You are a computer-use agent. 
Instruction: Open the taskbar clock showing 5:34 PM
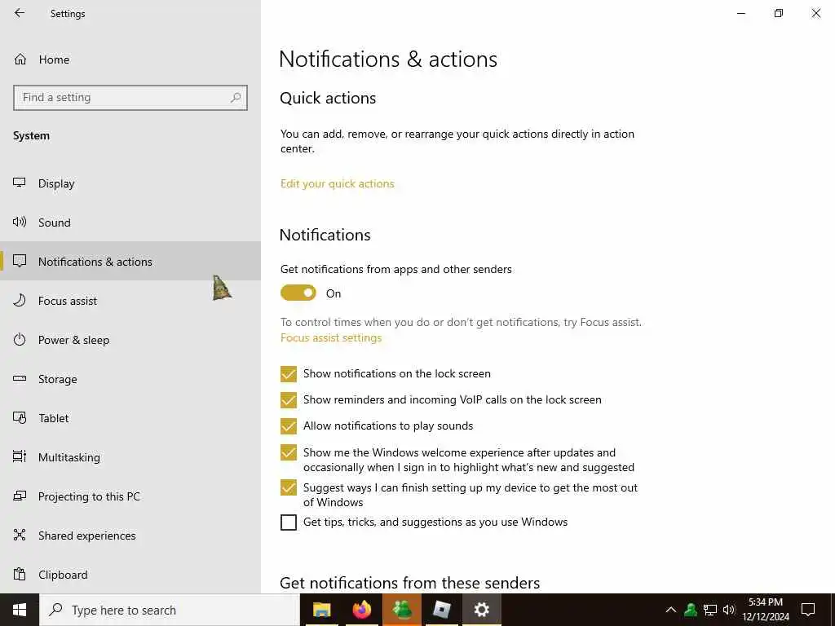point(765,610)
